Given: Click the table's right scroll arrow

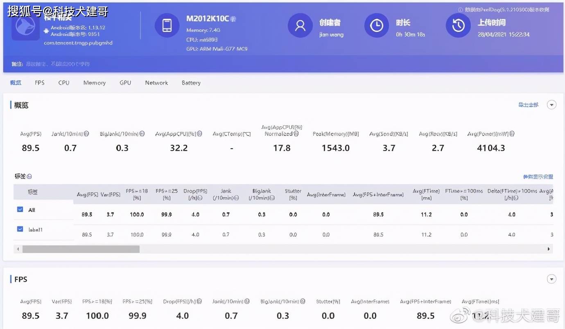Looking at the screenshot, I should click(x=549, y=249).
